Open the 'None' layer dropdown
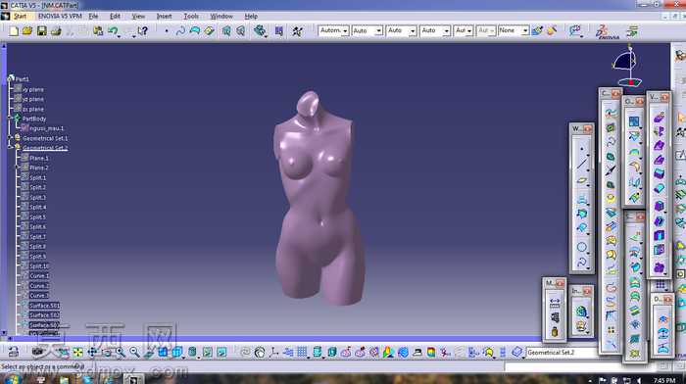 click(x=514, y=30)
